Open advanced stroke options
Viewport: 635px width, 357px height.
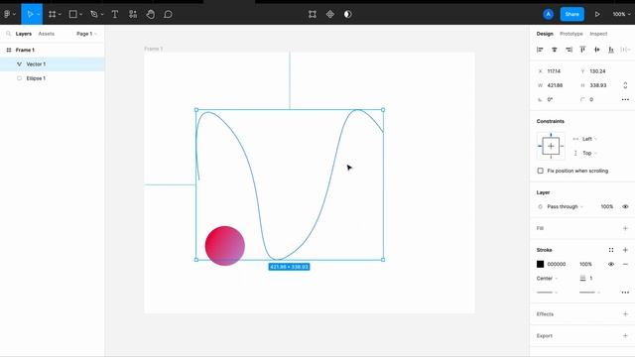(625, 293)
